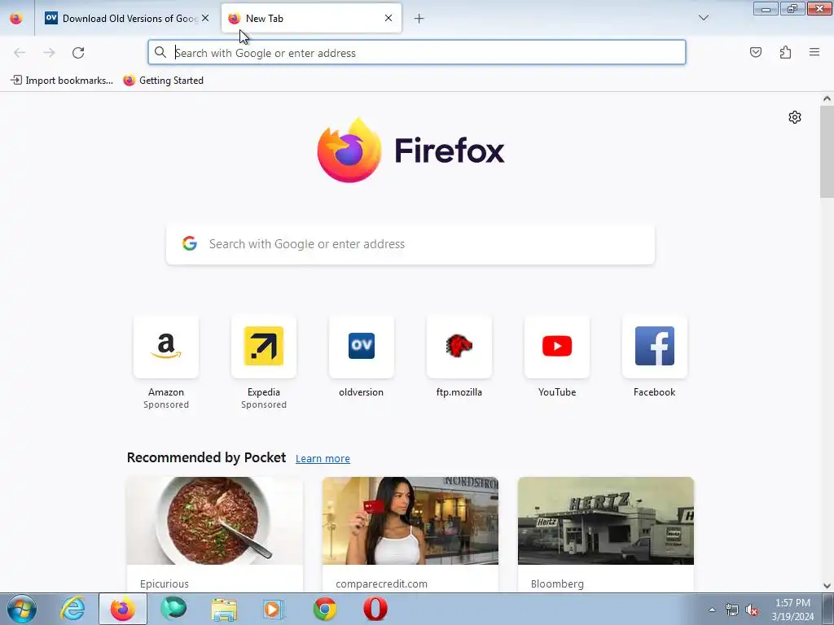This screenshot has width=834, height=625.
Task: Focus the address bar search field
Action: point(417,53)
